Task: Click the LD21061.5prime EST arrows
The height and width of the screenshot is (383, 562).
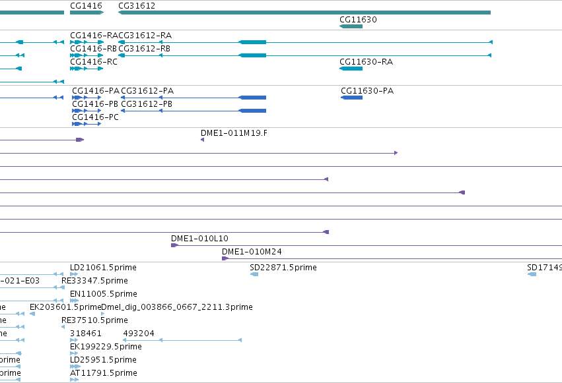Action: pos(74,274)
